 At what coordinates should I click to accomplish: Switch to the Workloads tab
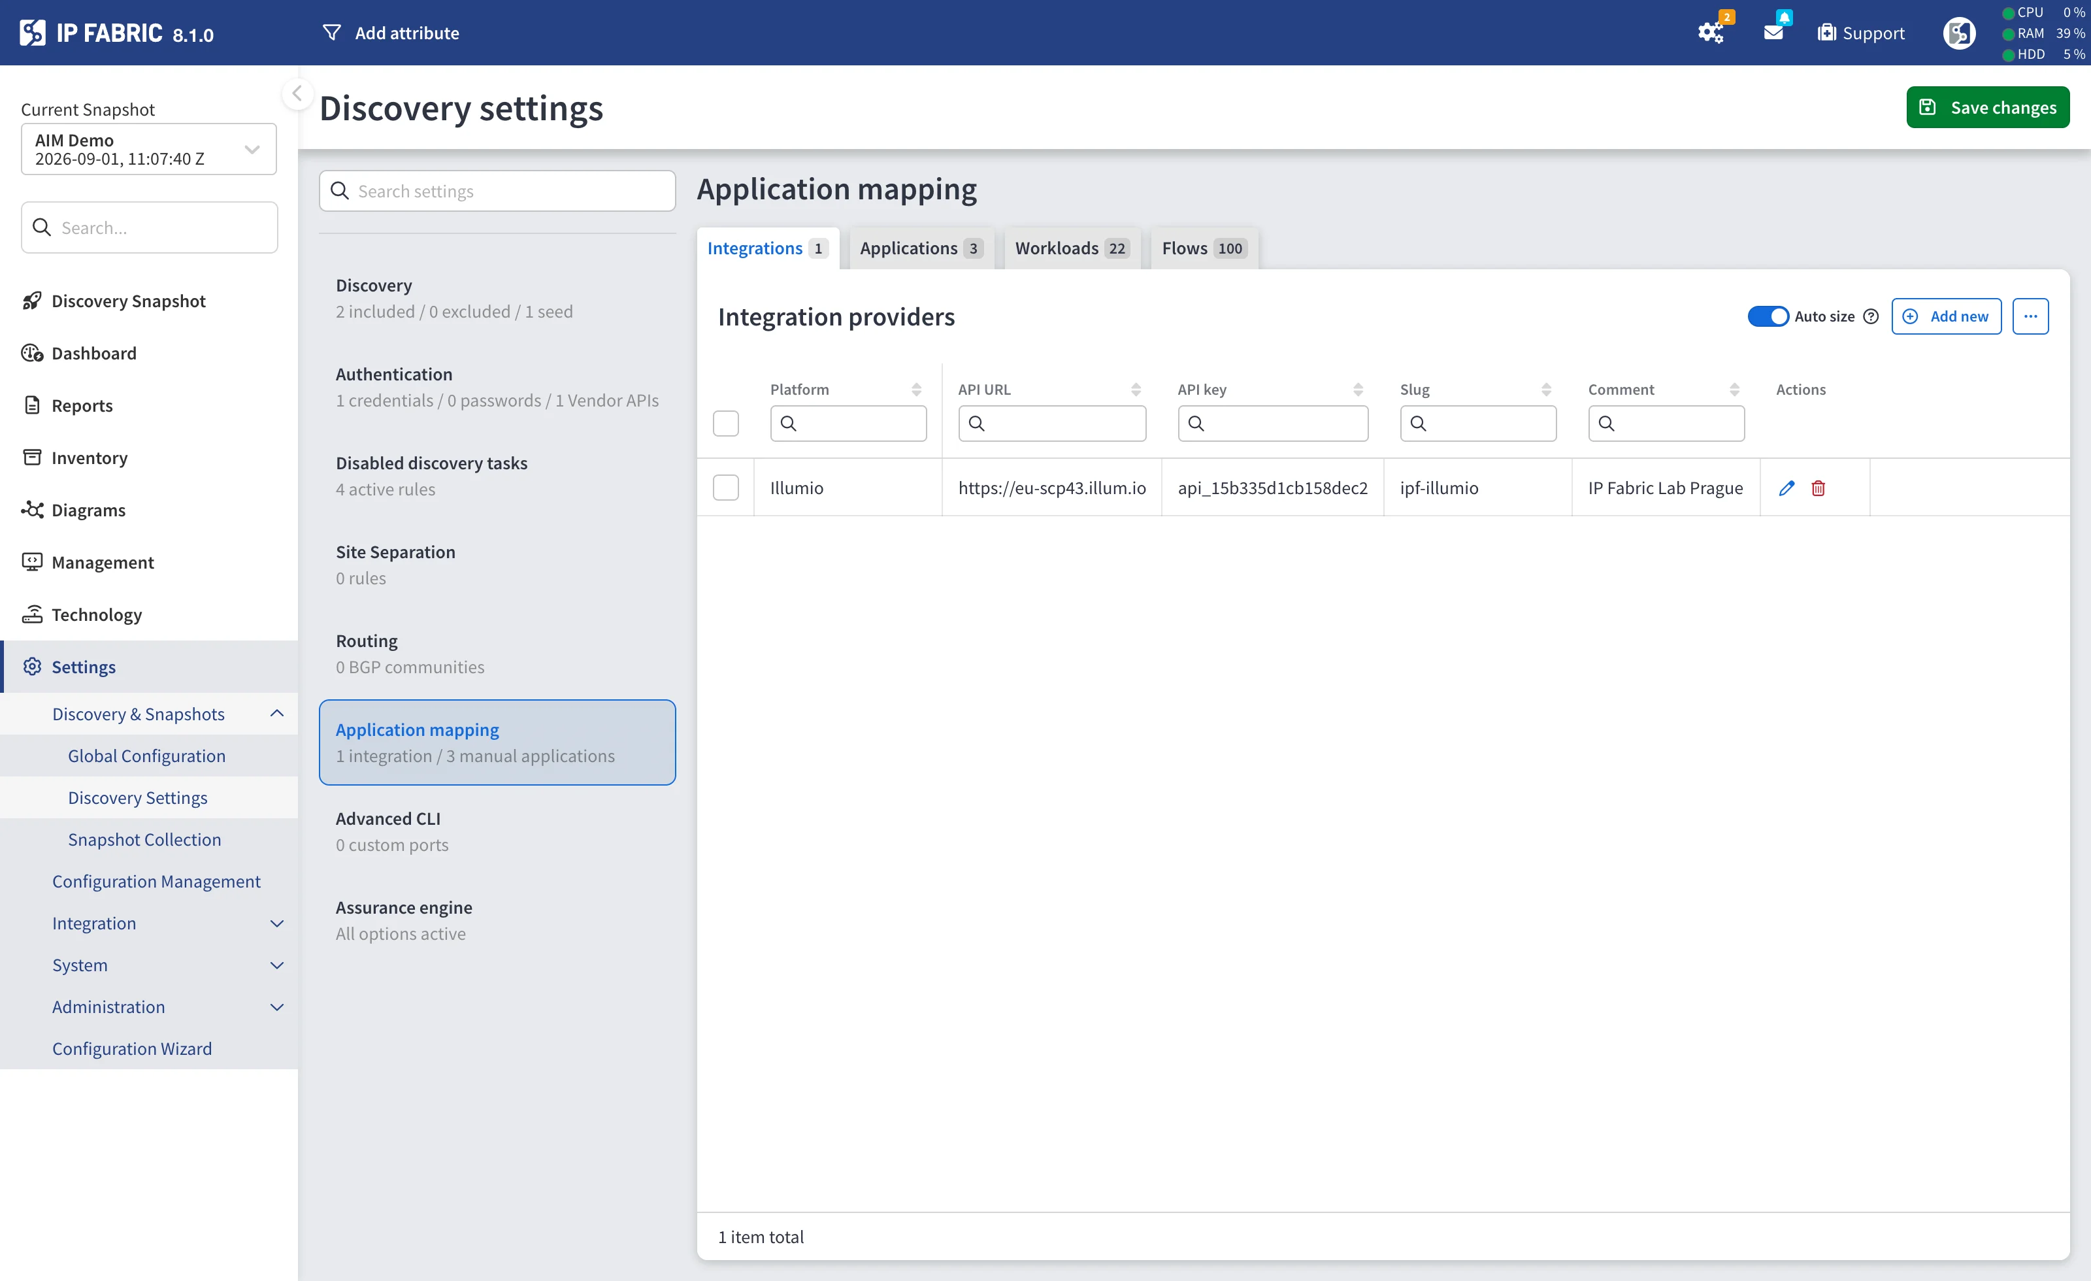(1072, 248)
